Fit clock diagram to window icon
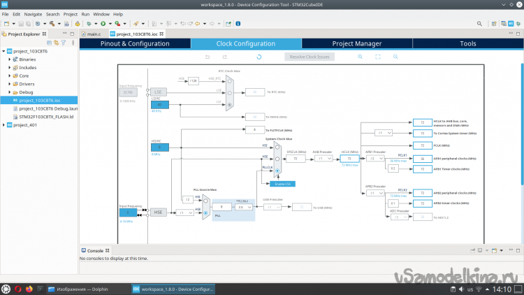 coord(378,57)
